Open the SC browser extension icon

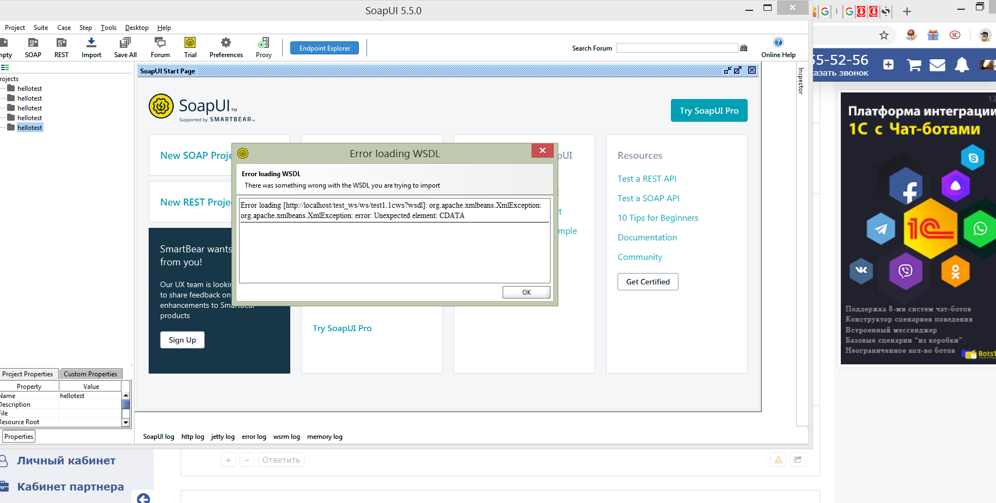955,35
